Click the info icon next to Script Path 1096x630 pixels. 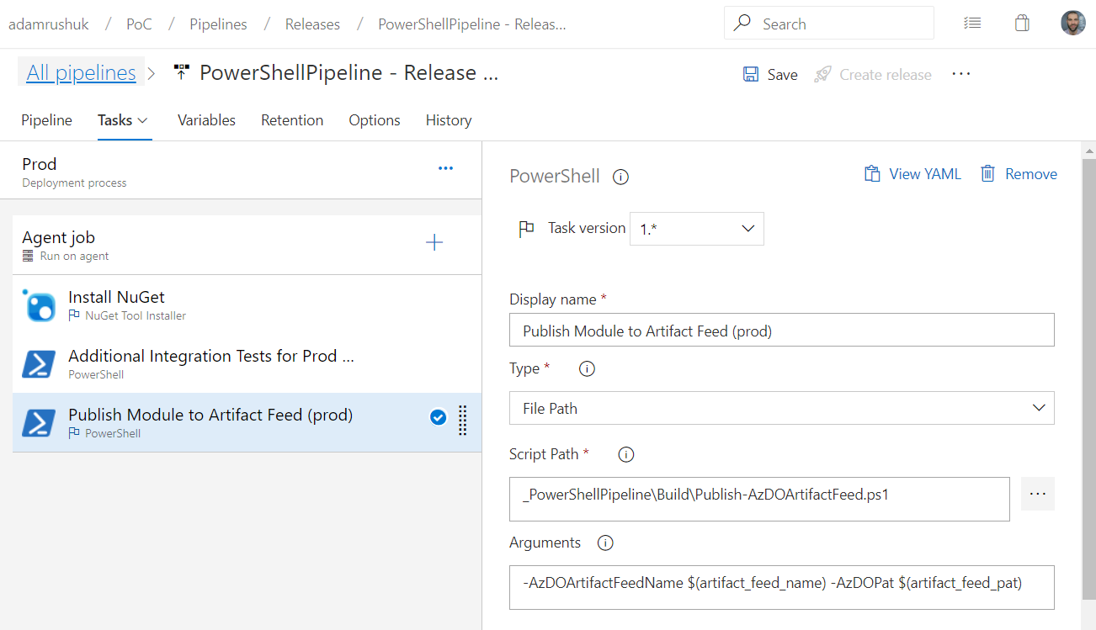(625, 454)
